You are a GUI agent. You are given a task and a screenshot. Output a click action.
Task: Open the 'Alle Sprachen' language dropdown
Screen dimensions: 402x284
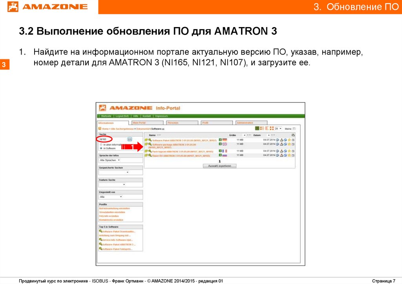coord(110,160)
